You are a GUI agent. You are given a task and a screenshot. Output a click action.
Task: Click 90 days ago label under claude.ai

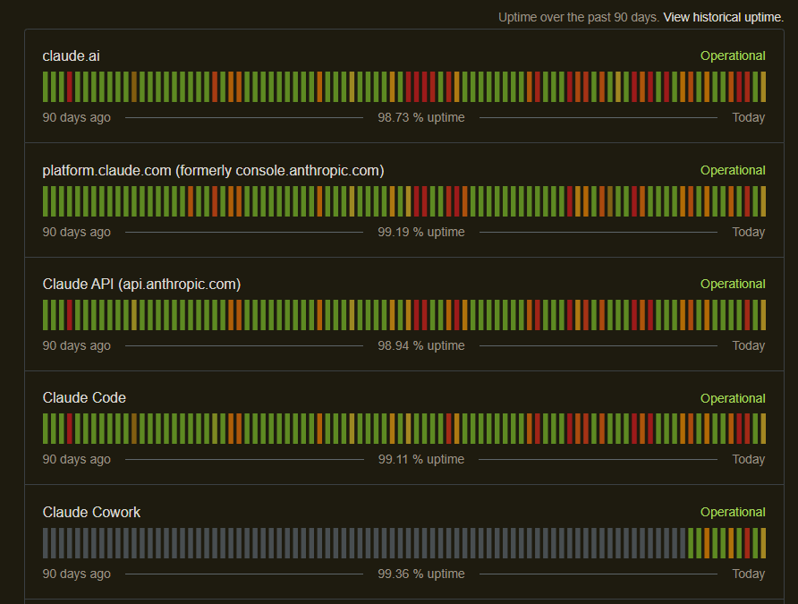pos(76,117)
